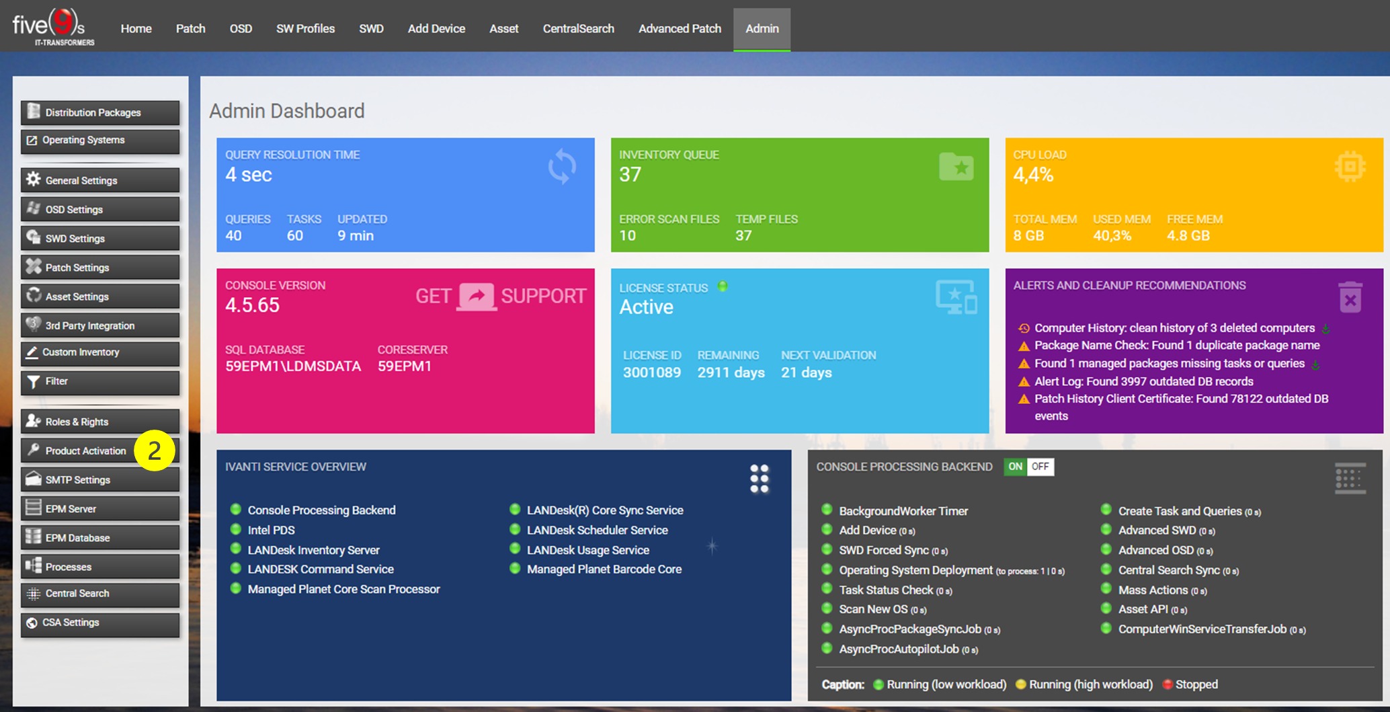Click download arrow next to Computer History alert
Screen dimensions: 1390x712
[x=1326, y=329]
